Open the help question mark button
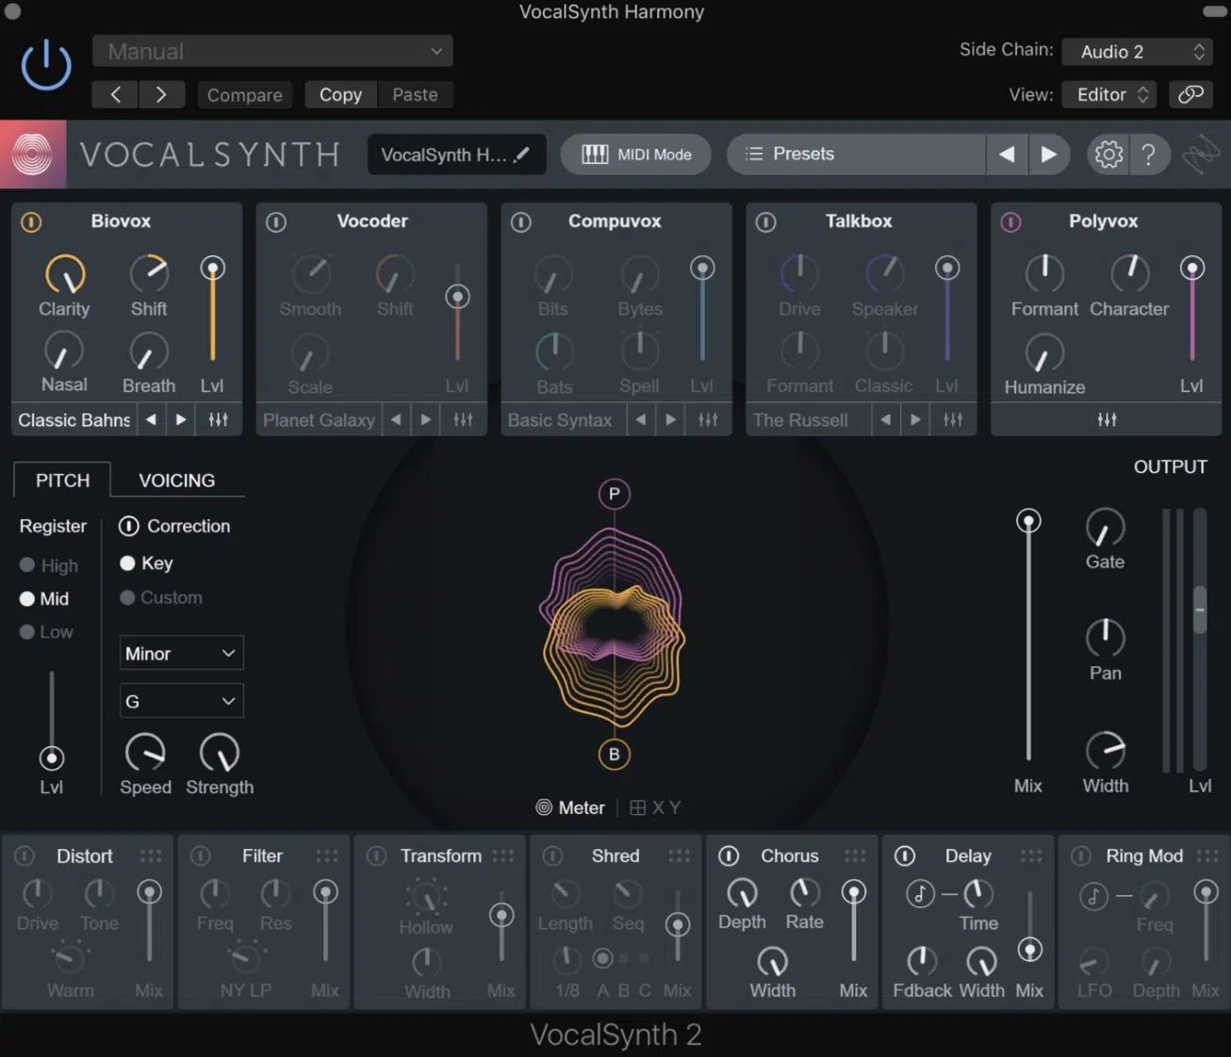Screen dimensions: 1231x1057 1148,154
